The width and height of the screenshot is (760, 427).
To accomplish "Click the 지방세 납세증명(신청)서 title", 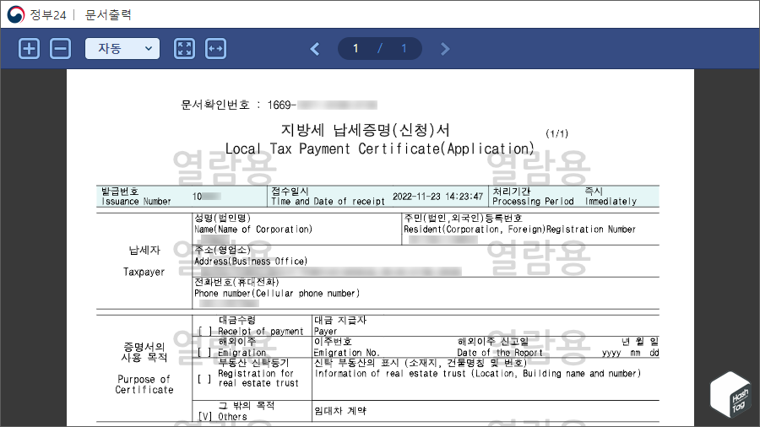I will tap(366, 130).
